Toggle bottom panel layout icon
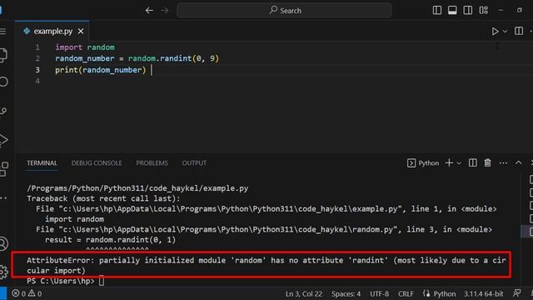This screenshot has width=533, height=300. [x=452, y=10]
